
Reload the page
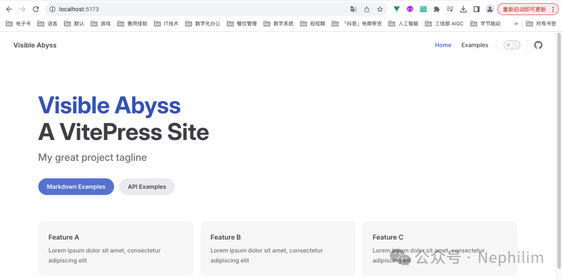[x=36, y=9]
